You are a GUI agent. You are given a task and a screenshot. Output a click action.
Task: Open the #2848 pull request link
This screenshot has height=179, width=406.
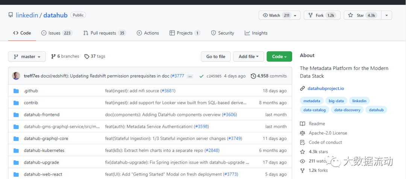212,150
